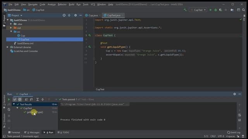248x139 pixels.
Task: Toggle soft-wrap in the console output
Action: tap(239, 115)
